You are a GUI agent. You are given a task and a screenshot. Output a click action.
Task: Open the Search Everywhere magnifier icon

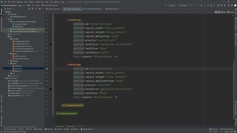pos(229,5)
